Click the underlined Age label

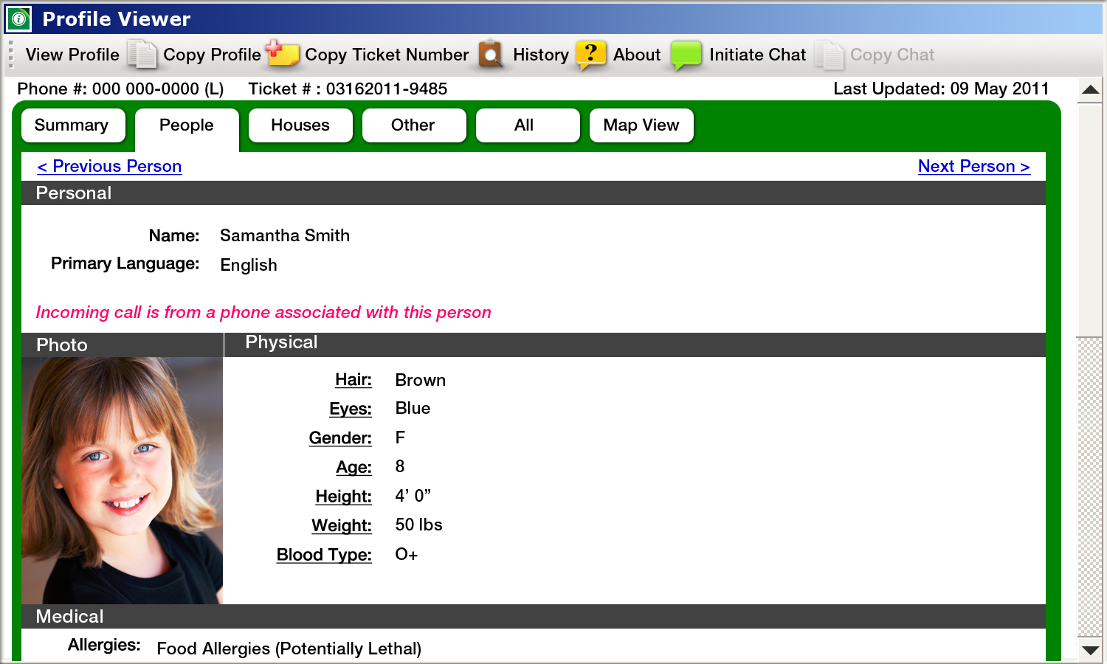tap(354, 467)
